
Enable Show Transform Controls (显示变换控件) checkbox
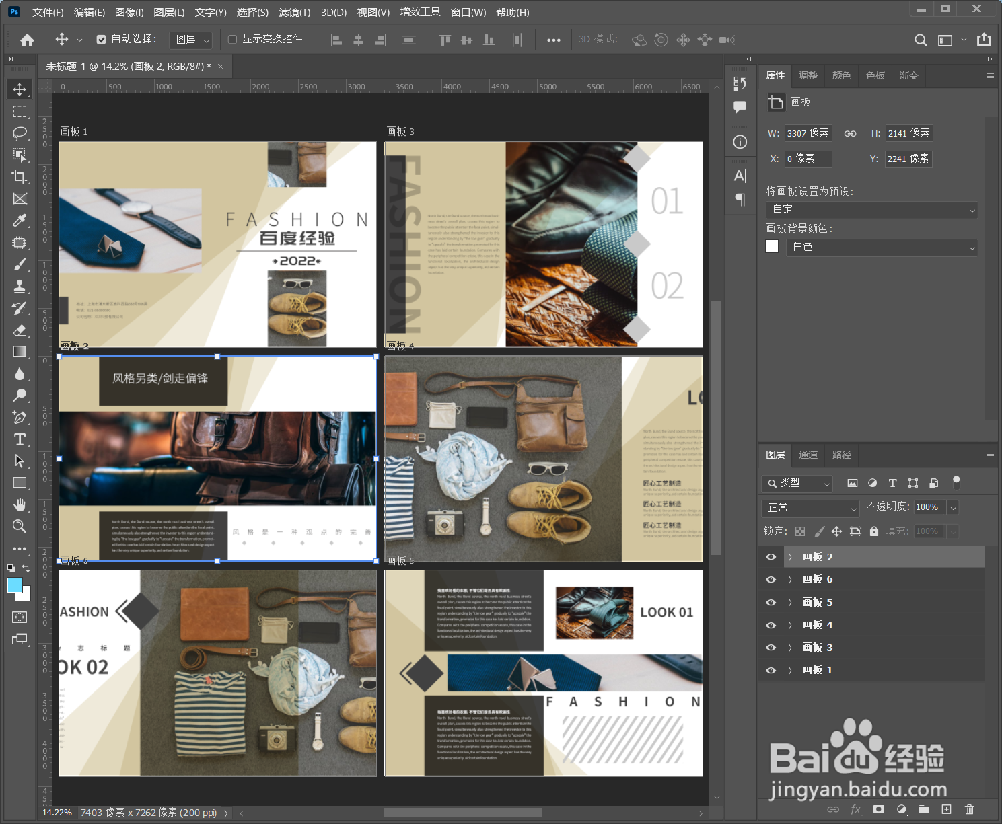pos(232,40)
